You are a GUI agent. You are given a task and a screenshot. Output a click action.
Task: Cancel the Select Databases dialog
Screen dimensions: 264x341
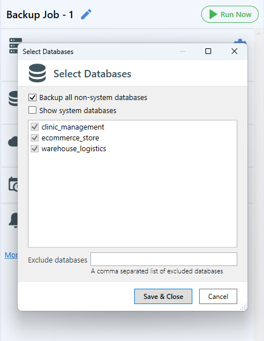(218, 297)
